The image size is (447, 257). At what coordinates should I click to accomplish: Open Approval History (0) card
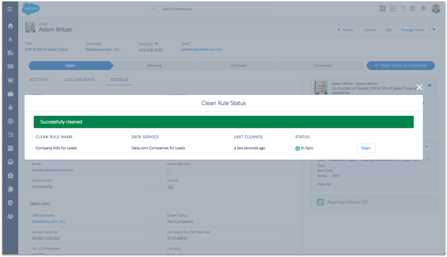pos(374,202)
